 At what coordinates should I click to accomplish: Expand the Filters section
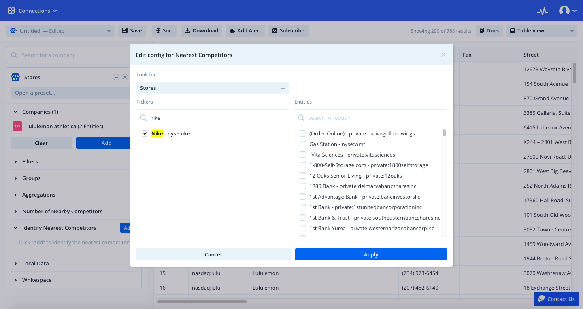point(15,161)
